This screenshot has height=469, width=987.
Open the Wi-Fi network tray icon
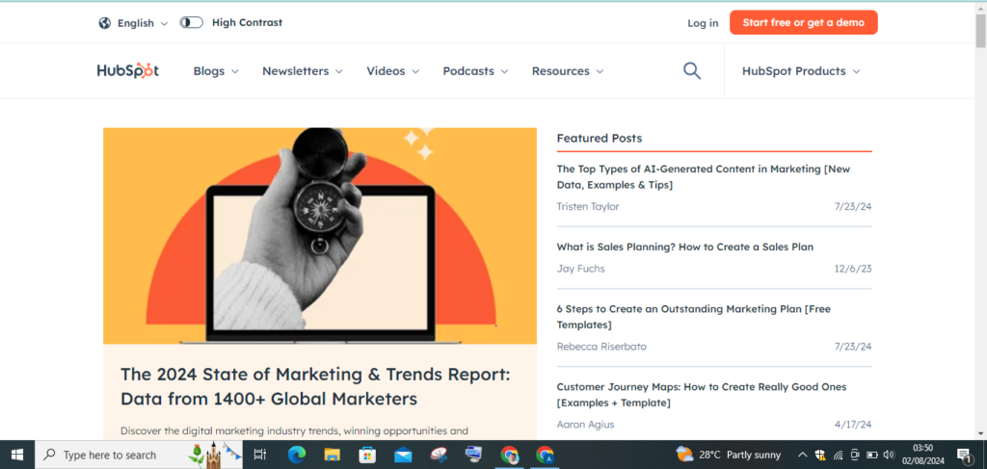tap(838, 455)
